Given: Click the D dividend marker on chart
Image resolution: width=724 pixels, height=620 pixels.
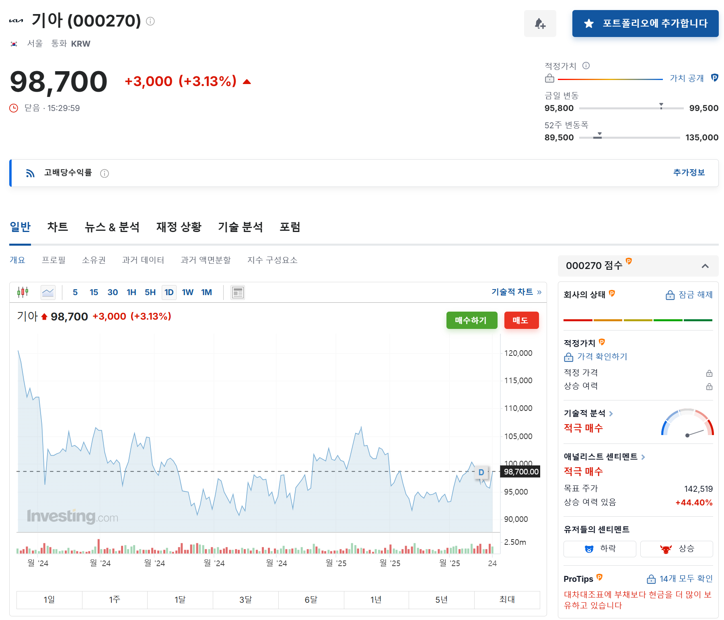Looking at the screenshot, I should click(481, 472).
